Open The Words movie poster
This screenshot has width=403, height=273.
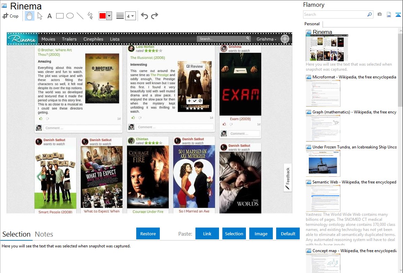click(240, 182)
